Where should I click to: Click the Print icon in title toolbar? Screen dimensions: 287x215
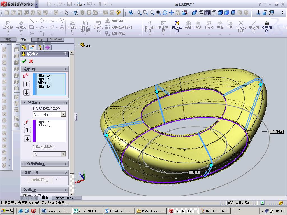(79, 4)
